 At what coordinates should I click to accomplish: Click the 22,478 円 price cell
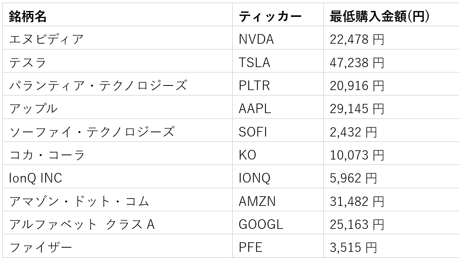click(357, 39)
